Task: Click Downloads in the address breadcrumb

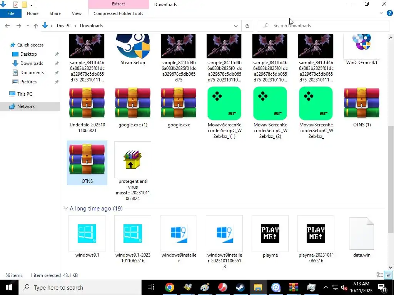Action: point(91,26)
